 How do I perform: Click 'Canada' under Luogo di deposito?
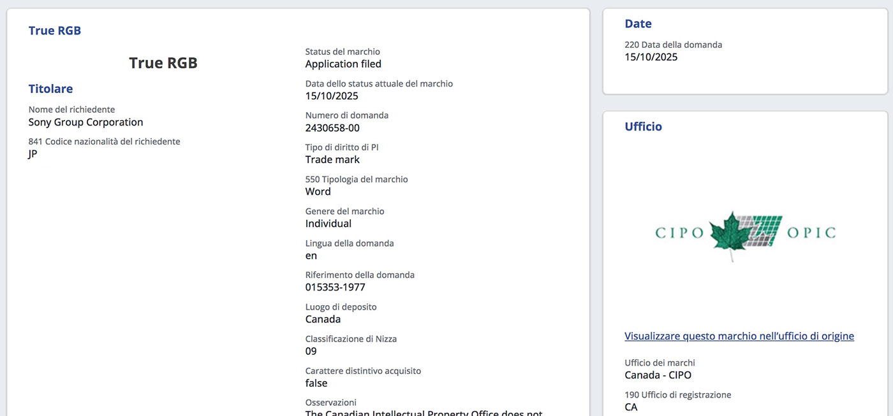323,319
